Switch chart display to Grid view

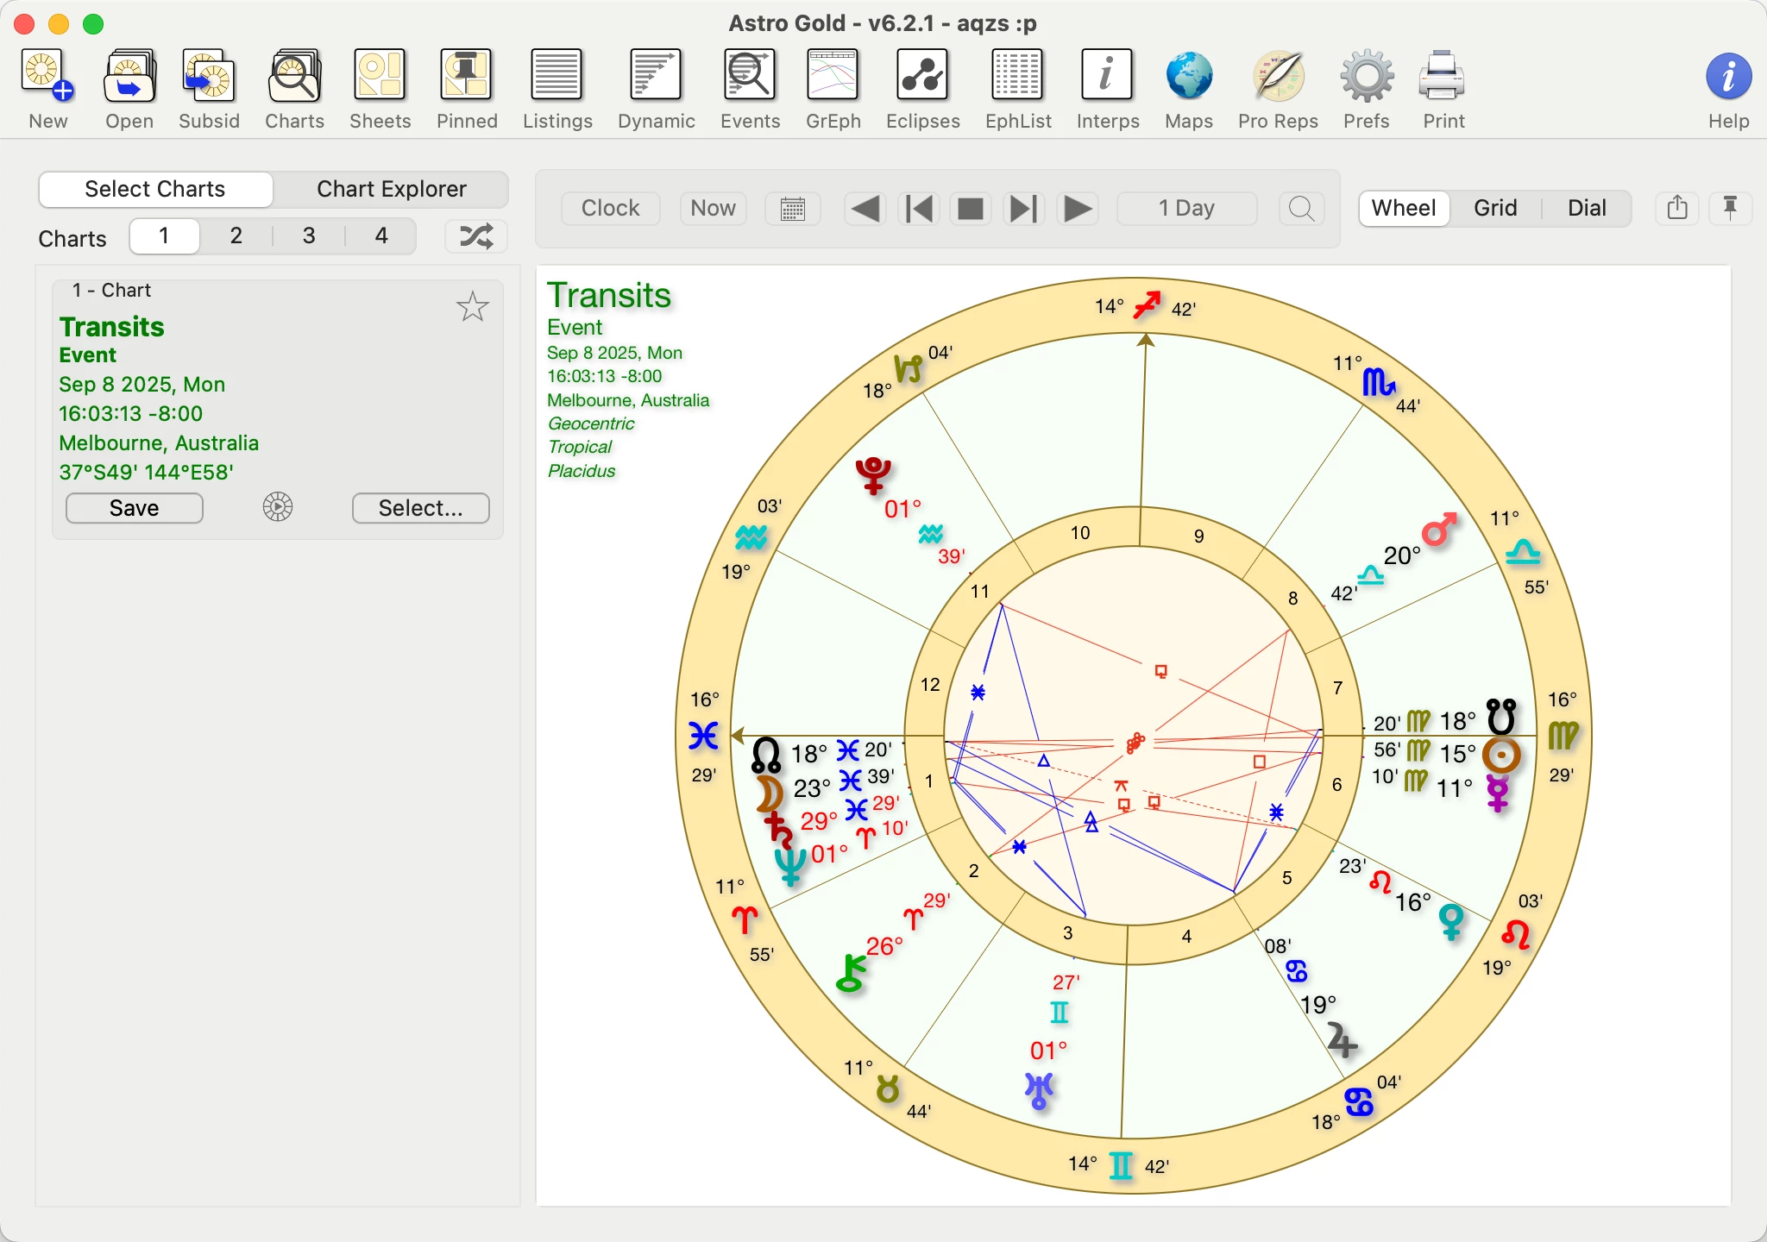click(x=1495, y=208)
